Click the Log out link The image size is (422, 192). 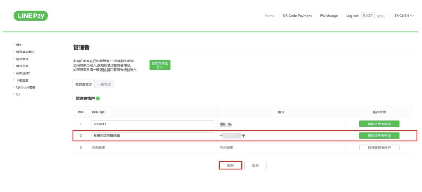pos(352,16)
